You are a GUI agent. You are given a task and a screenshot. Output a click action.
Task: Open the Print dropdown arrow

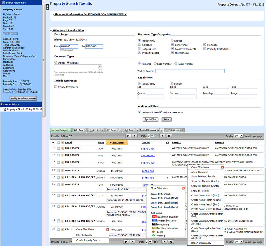(x=102, y=130)
